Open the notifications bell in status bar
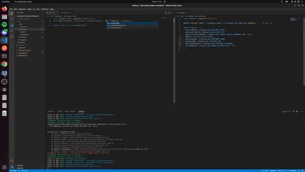This screenshot has width=305, height=172. tap(303, 171)
